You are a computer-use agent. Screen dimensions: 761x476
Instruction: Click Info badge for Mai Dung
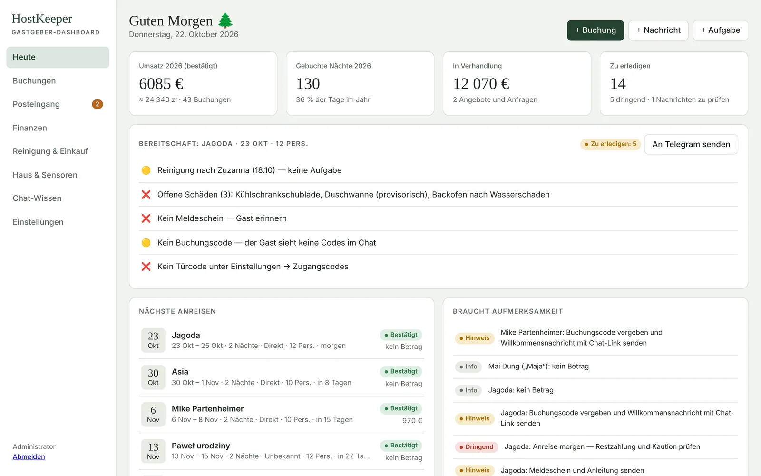pos(468,367)
